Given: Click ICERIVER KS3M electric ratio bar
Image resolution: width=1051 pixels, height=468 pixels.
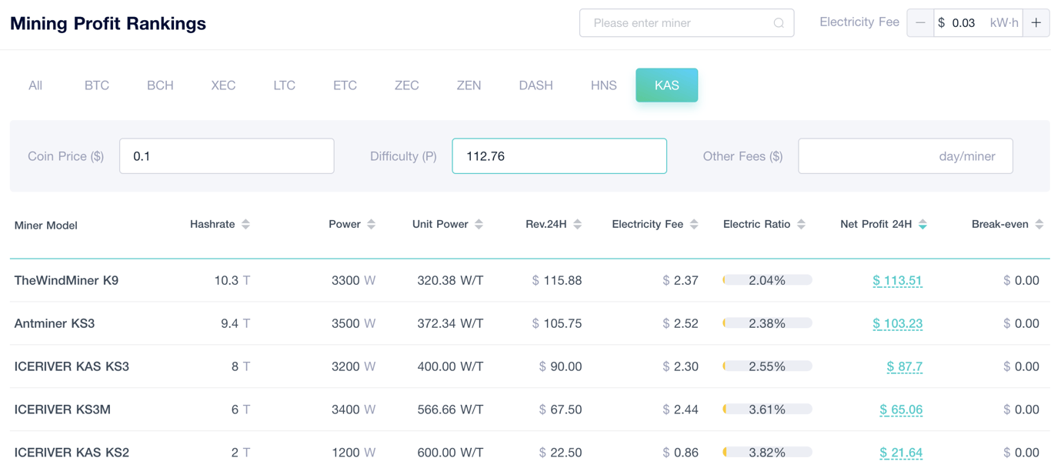Looking at the screenshot, I should (767, 409).
